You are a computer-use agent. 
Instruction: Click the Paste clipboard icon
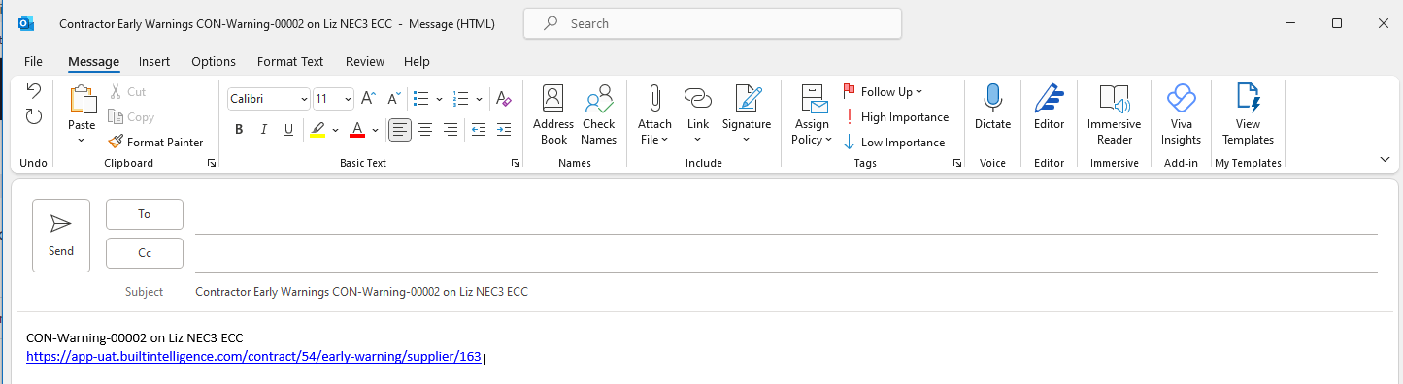click(x=83, y=100)
